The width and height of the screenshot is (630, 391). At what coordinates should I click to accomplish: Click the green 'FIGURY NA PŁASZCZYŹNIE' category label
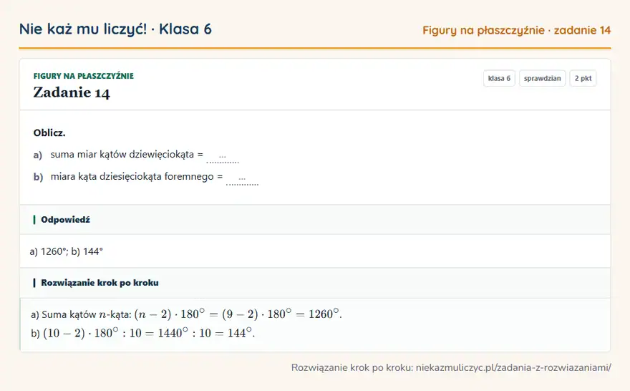click(84, 76)
